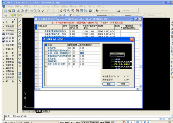
Task: Click the Cut (scissors) toolbar icon
Action: 31,11
